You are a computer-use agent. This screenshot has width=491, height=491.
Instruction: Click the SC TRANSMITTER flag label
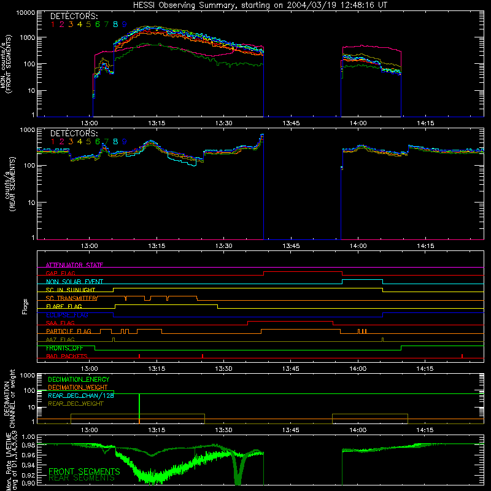(x=72, y=298)
